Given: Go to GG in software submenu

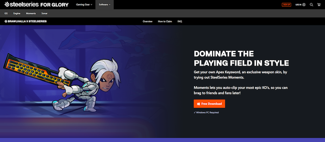Looking at the screenshot, I should [x=6, y=14].
